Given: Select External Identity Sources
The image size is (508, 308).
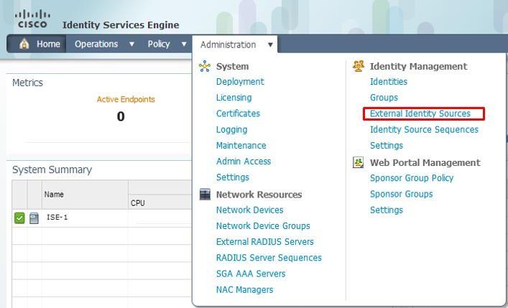Looking at the screenshot, I should click(420, 113).
